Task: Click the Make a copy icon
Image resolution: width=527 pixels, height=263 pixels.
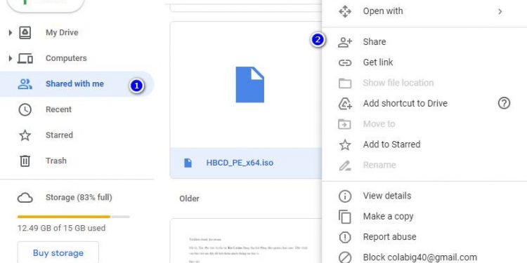Action: (345, 217)
